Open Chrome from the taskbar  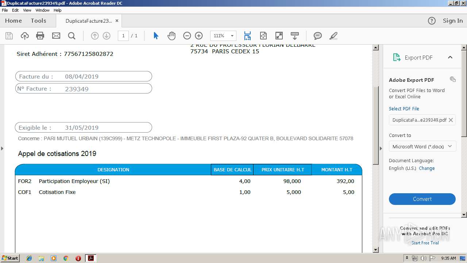(x=66, y=258)
